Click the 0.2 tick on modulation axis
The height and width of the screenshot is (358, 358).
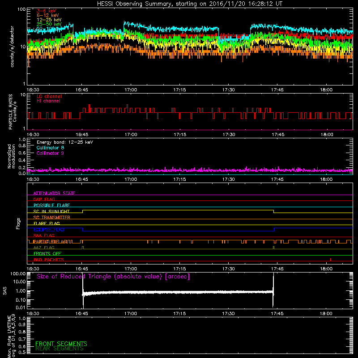[22, 167]
